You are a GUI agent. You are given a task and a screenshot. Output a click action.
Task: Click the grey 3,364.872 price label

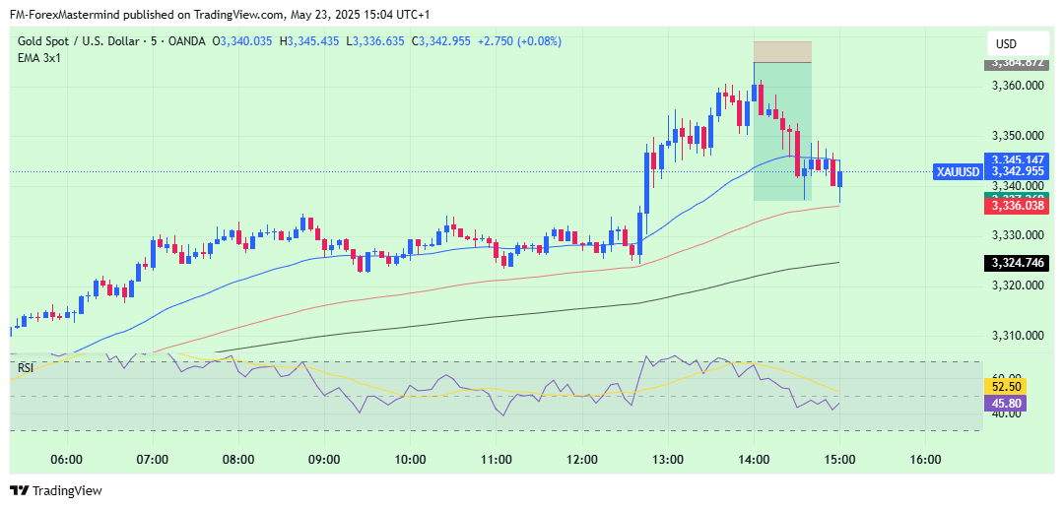[1017, 63]
